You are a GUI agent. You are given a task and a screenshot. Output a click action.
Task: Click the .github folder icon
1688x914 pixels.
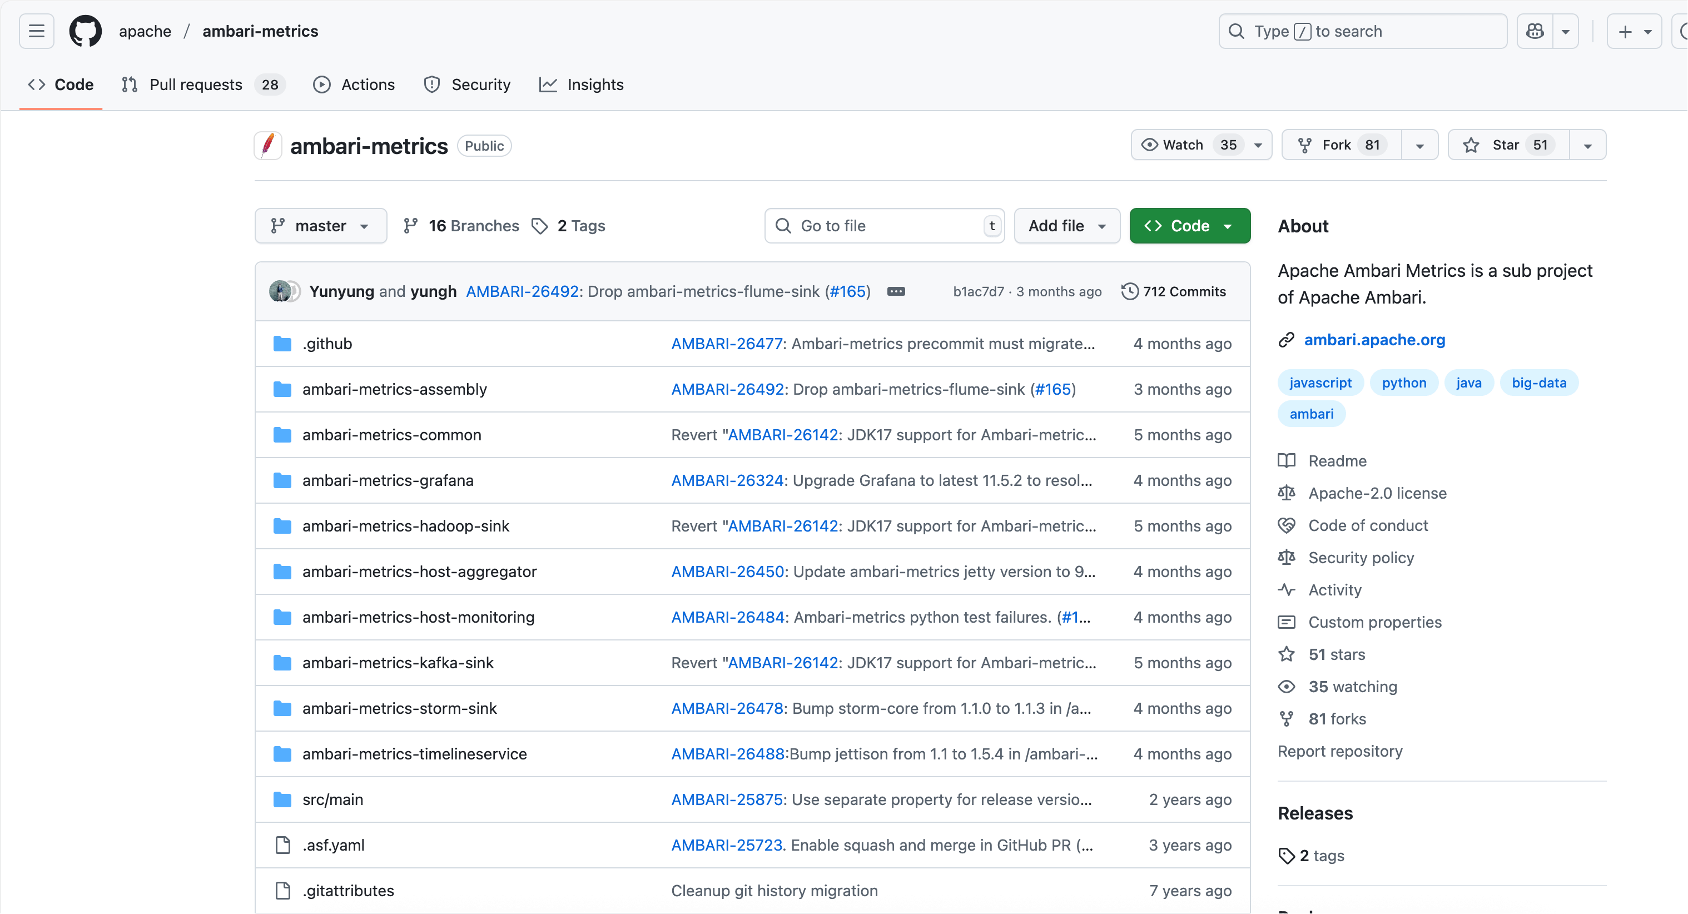click(282, 344)
